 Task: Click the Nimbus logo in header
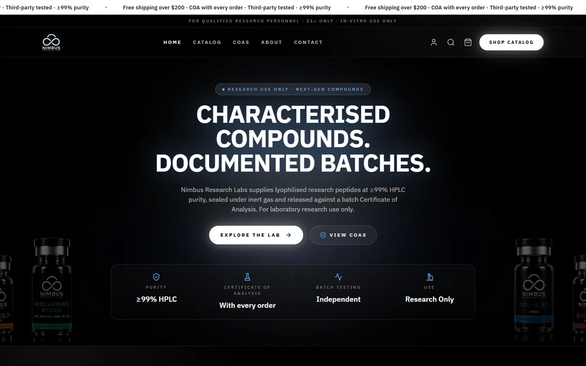[51, 42]
